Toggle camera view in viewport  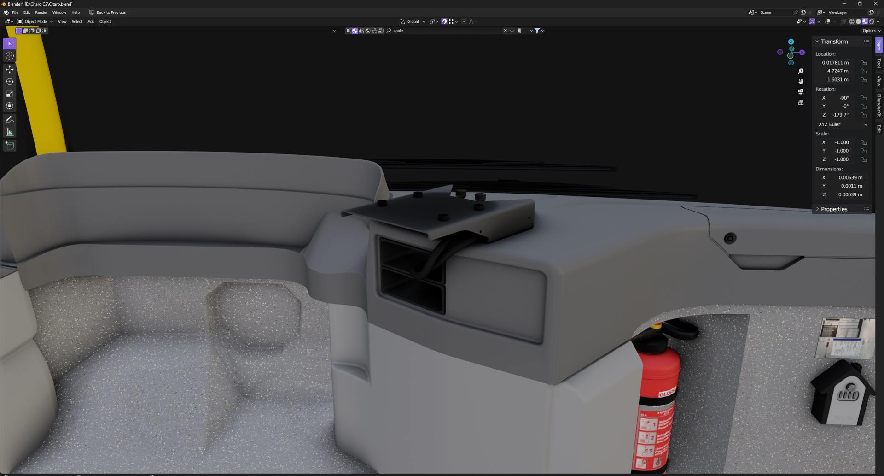coord(801,92)
